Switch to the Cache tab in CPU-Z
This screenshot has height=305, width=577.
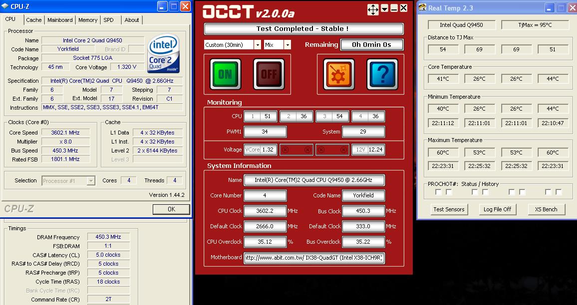pyautogui.click(x=34, y=20)
